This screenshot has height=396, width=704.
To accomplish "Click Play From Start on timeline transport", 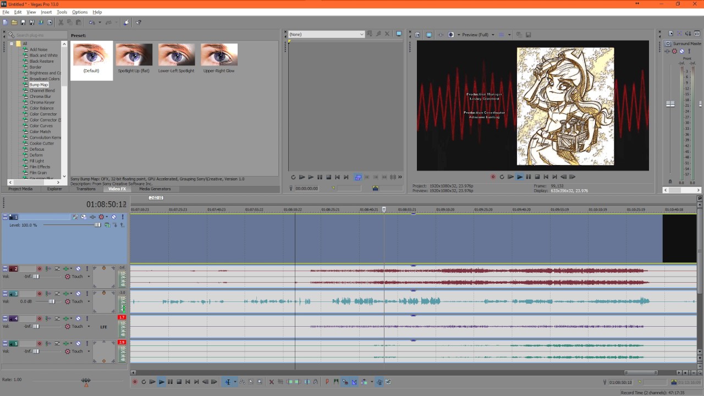I will pos(152,382).
